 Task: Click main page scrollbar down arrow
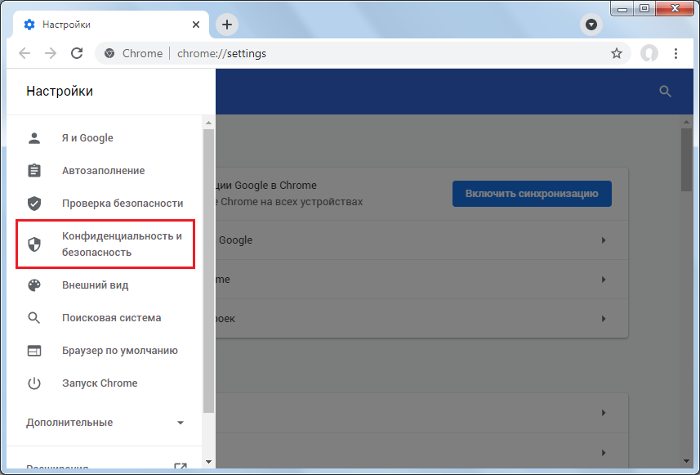687,462
